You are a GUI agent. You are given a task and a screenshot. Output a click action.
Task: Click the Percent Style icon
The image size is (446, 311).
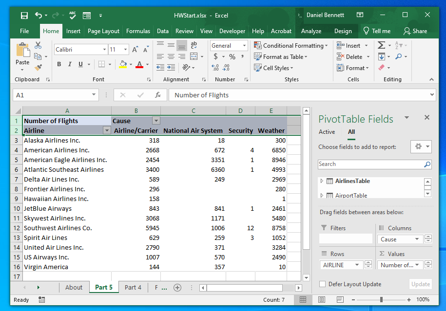tap(232, 57)
